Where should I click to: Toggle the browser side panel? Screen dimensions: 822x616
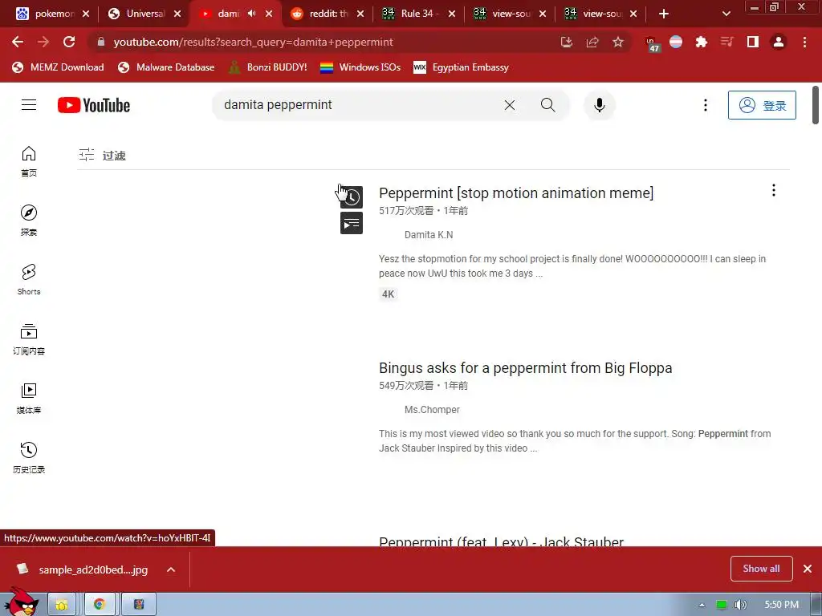(x=753, y=42)
